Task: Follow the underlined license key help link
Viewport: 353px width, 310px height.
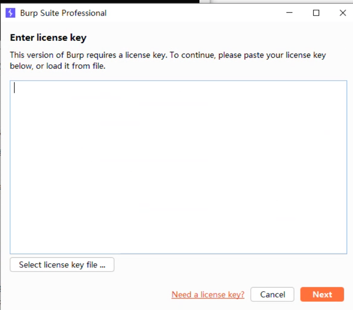Action: (208, 294)
